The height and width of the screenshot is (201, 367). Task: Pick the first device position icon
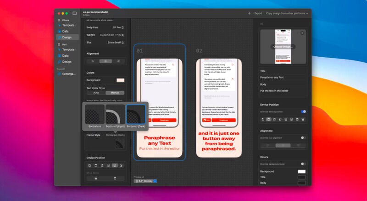tap(89, 165)
